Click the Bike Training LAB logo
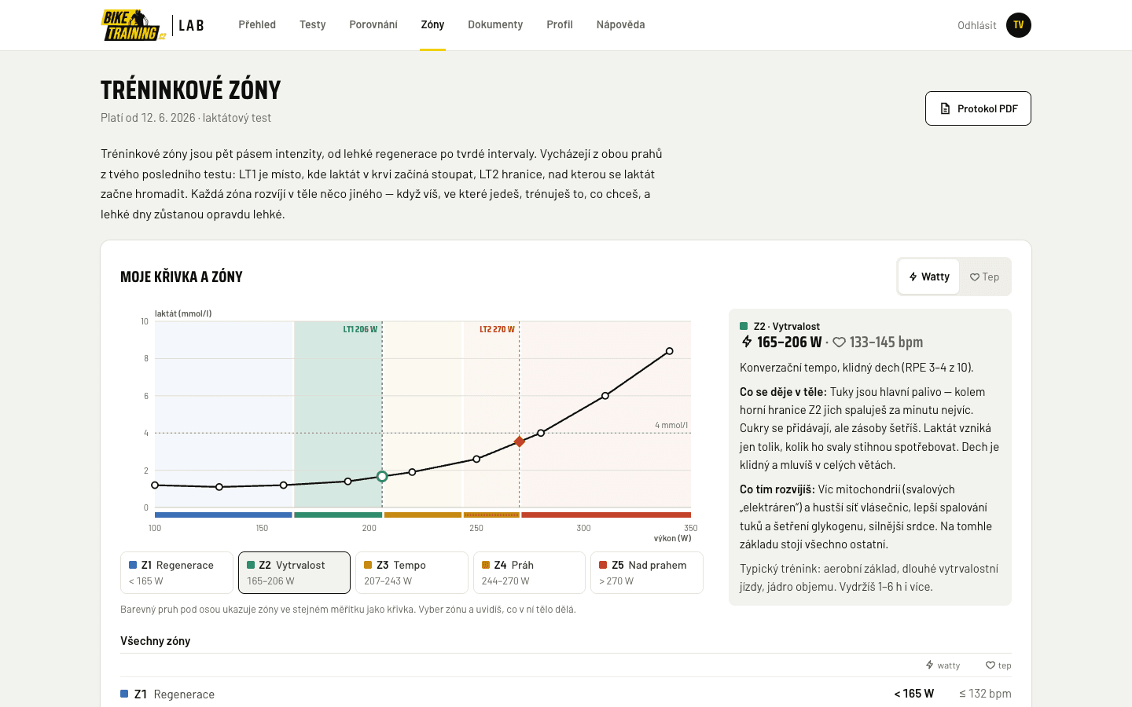The image size is (1132, 707). [x=153, y=25]
